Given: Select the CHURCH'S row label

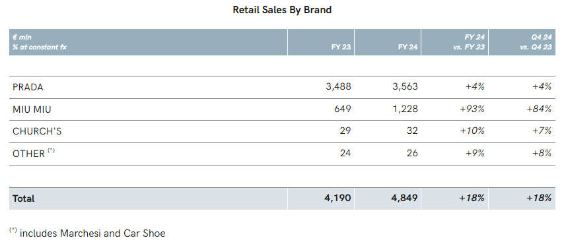Looking at the screenshot, I should (x=37, y=131).
